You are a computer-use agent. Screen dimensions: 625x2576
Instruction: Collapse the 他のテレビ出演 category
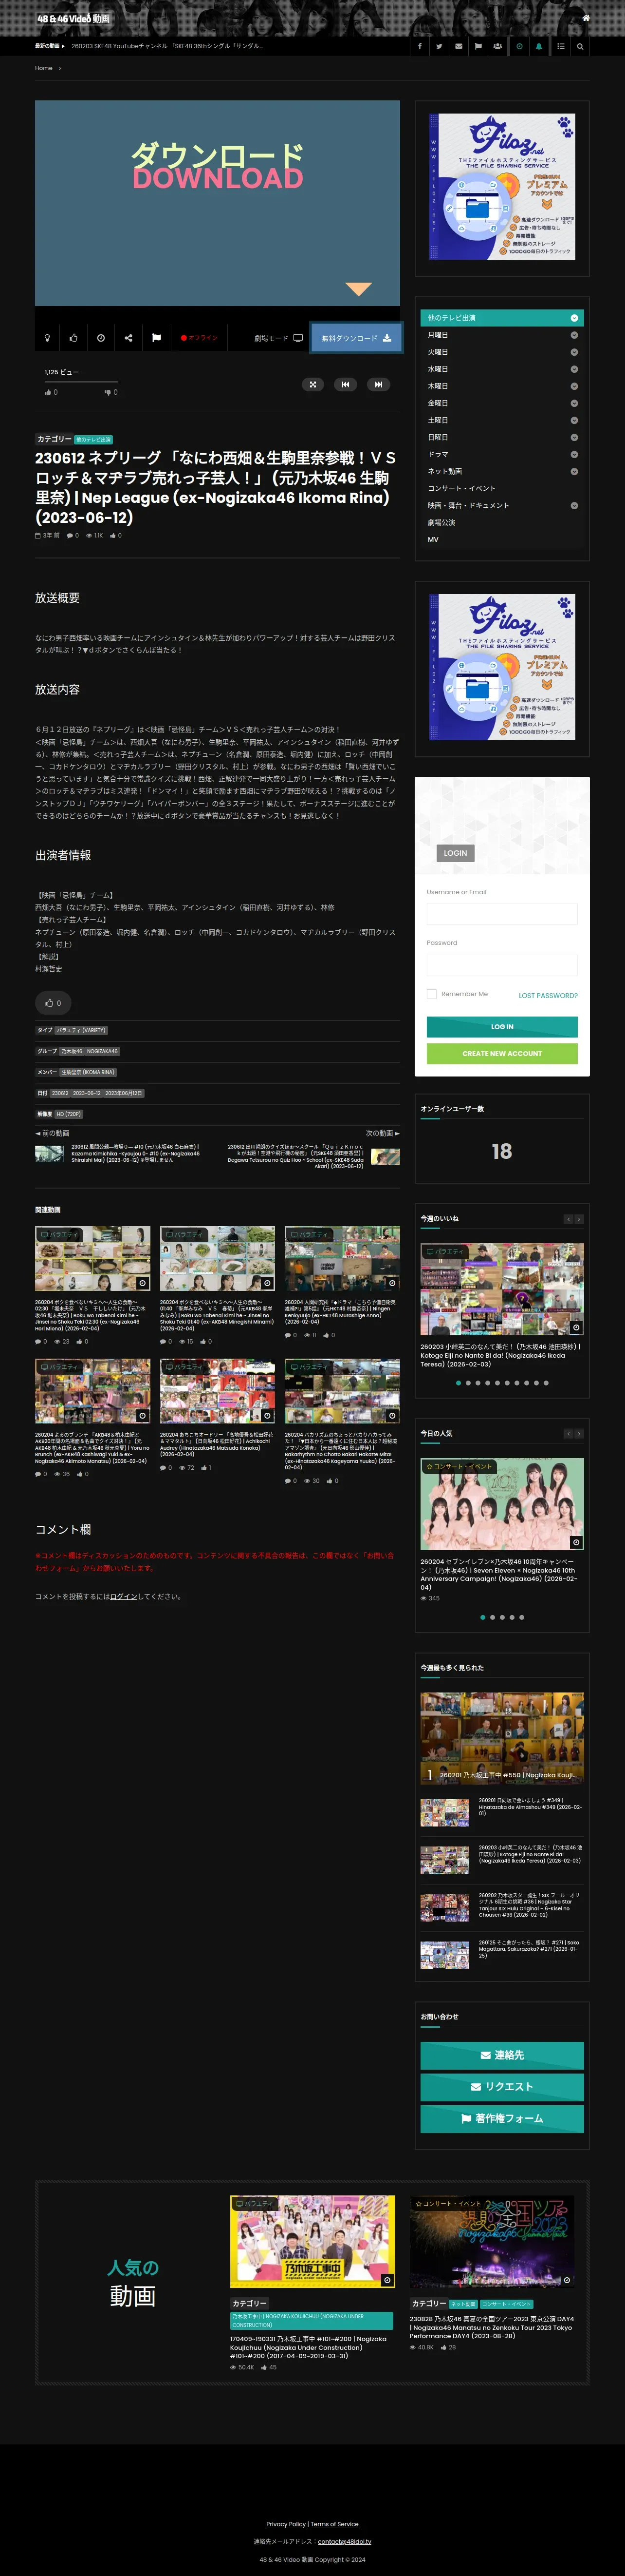pyautogui.click(x=574, y=318)
